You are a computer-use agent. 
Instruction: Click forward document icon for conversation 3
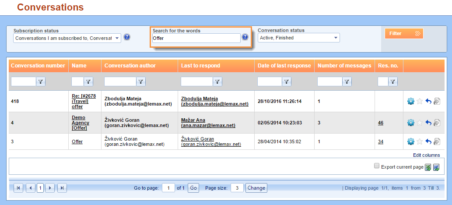(437, 141)
